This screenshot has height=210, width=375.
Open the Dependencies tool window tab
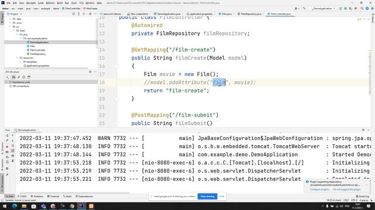(x=84, y=197)
